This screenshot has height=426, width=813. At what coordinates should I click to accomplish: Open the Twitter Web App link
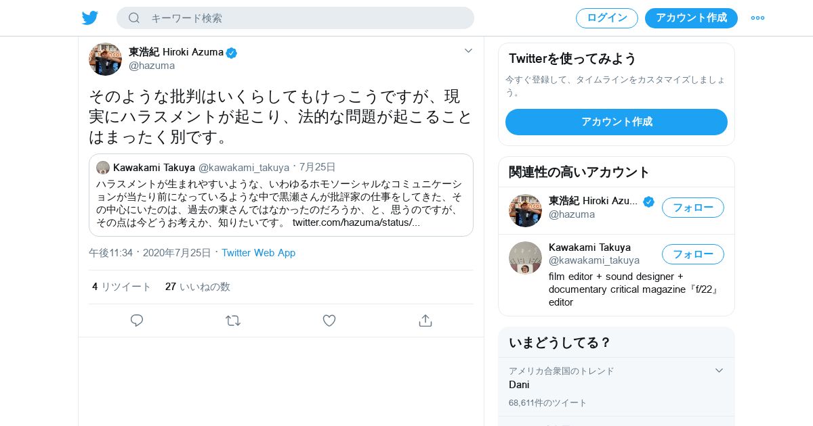tap(258, 253)
